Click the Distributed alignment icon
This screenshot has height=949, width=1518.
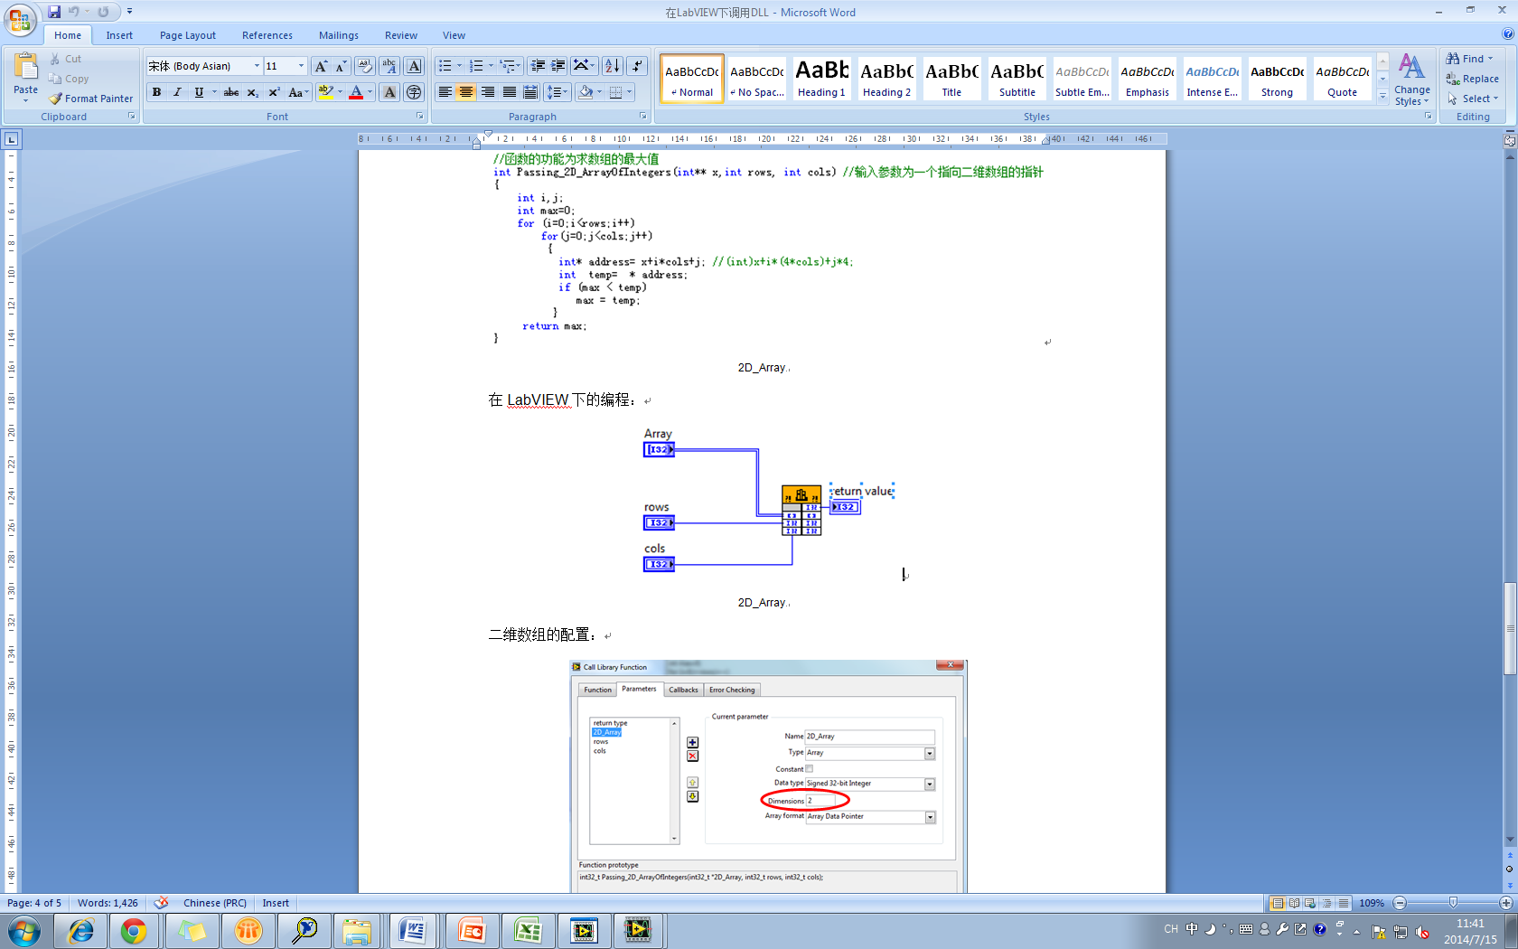click(x=530, y=92)
